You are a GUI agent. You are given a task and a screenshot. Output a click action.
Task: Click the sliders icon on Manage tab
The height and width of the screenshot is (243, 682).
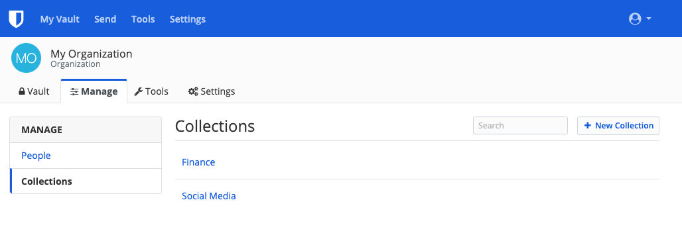point(74,91)
